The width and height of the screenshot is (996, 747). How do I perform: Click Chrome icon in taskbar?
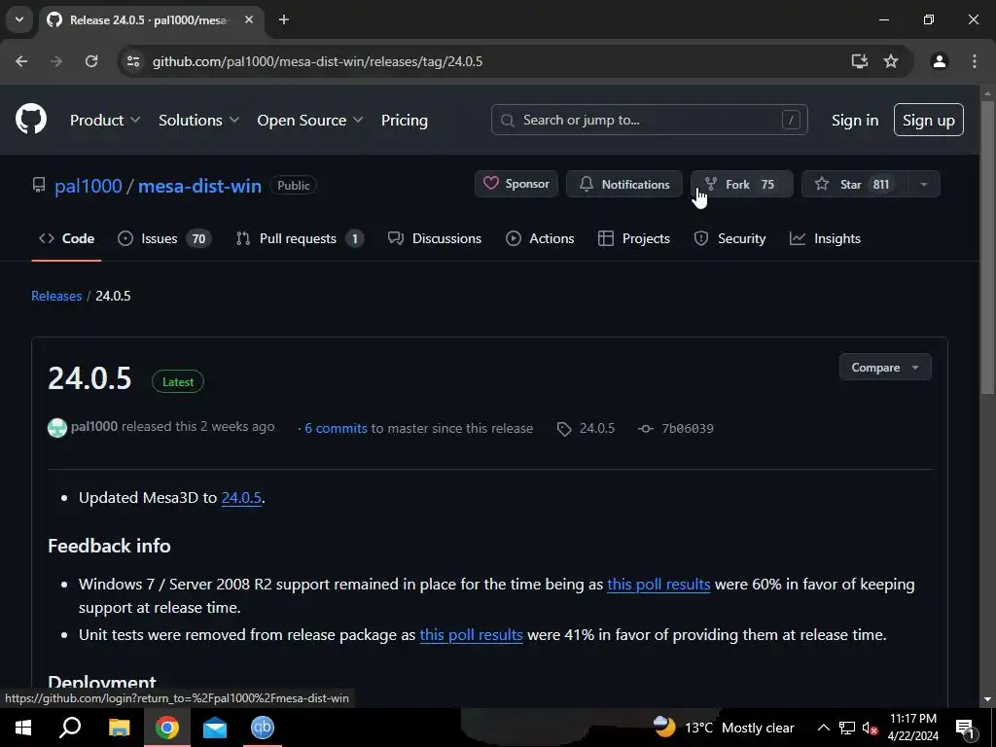[x=167, y=728]
